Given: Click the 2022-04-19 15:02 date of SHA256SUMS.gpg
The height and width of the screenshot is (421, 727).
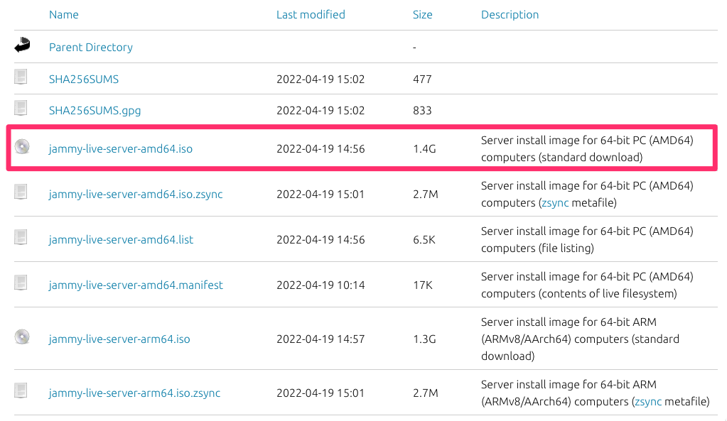Looking at the screenshot, I should (x=321, y=111).
